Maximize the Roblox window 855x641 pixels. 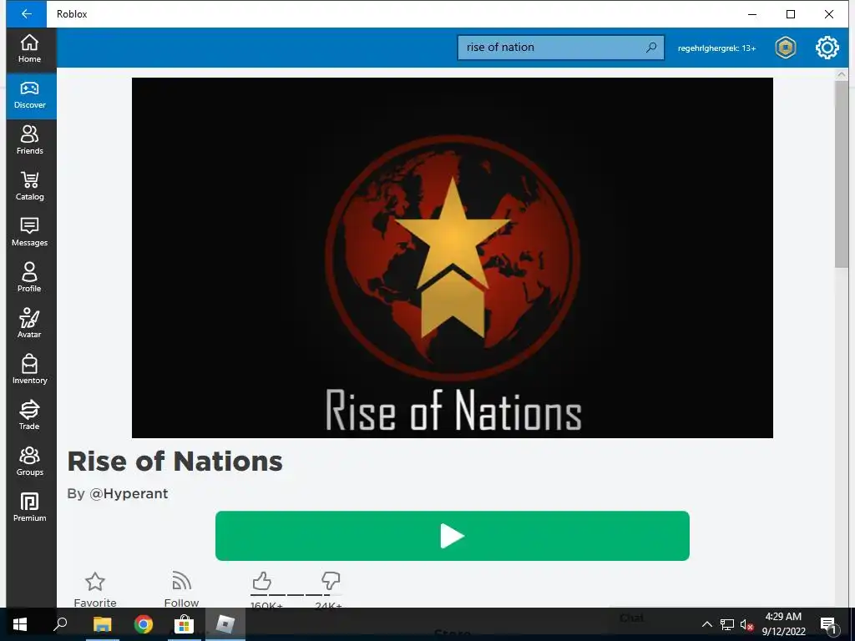(791, 14)
